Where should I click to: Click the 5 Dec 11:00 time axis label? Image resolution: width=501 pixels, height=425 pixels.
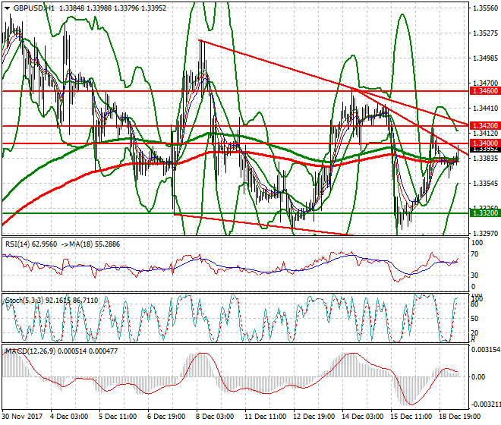pyautogui.click(x=118, y=417)
